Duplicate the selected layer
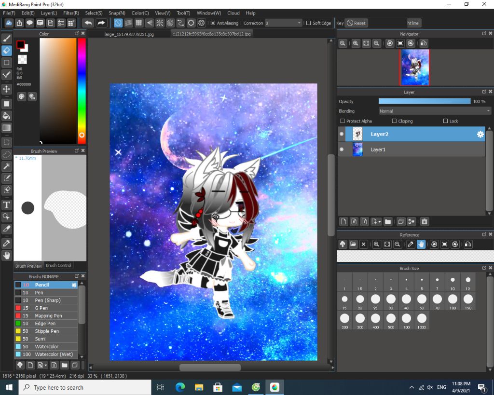494x395 pixels. point(401,222)
